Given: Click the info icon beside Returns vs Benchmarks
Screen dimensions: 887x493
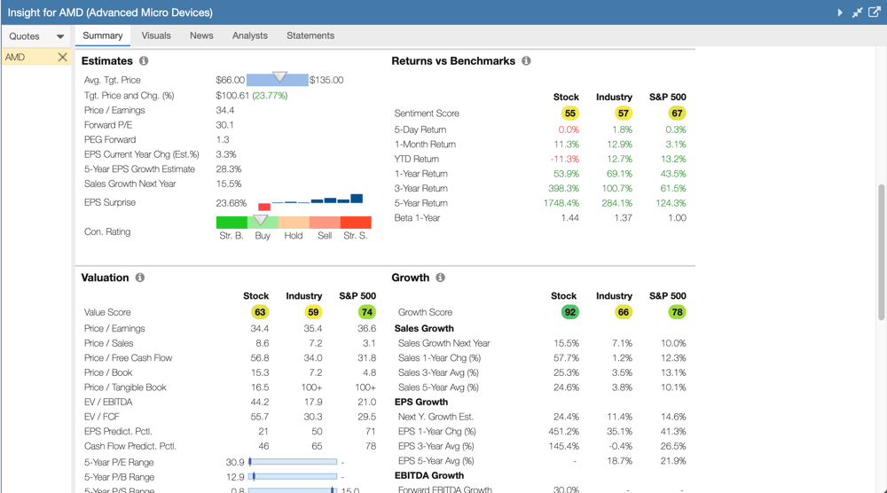Looking at the screenshot, I should [526, 60].
